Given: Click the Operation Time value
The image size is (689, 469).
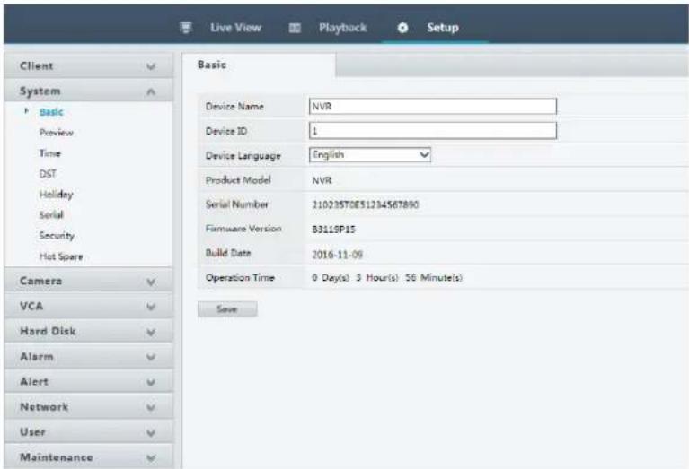Looking at the screenshot, I should pyautogui.click(x=387, y=278).
